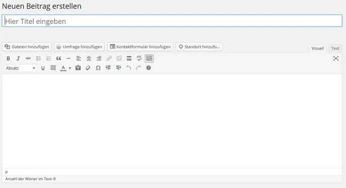346x188 pixels.
Task: Insert a special character (Omega)
Action: coord(98,68)
